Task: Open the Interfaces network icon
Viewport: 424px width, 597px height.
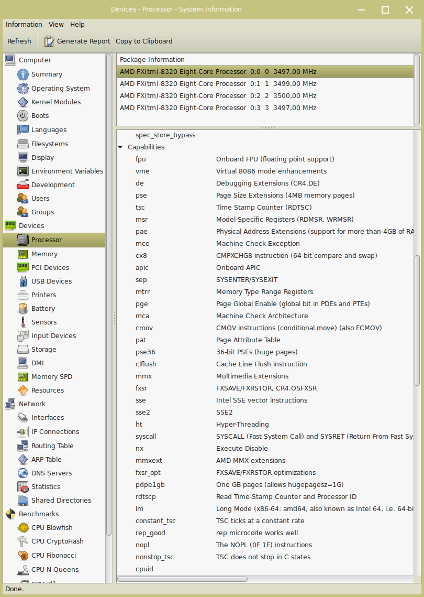Action: click(x=23, y=418)
